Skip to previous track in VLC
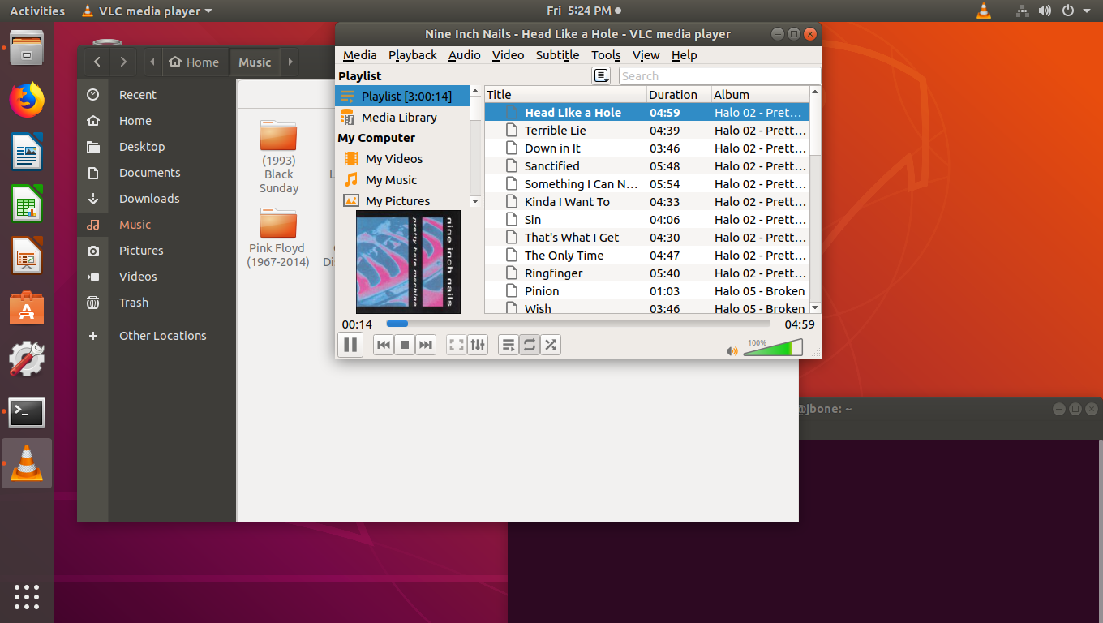This screenshot has width=1103, height=623. coord(384,345)
